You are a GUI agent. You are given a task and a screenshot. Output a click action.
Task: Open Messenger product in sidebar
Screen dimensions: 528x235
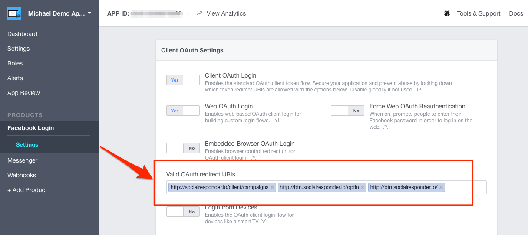[23, 160]
